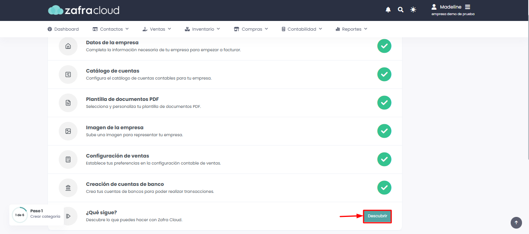
Task: Click the green check for Datos de la empresa
Action: 384,46
